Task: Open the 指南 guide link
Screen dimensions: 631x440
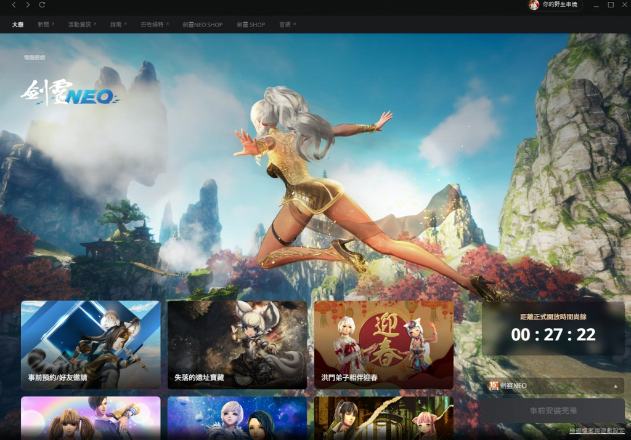Action: coord(118,25)
